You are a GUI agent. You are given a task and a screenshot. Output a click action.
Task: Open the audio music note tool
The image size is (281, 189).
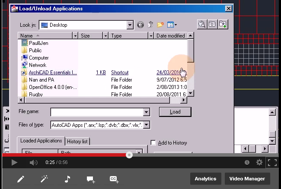[x=67, y=179]
